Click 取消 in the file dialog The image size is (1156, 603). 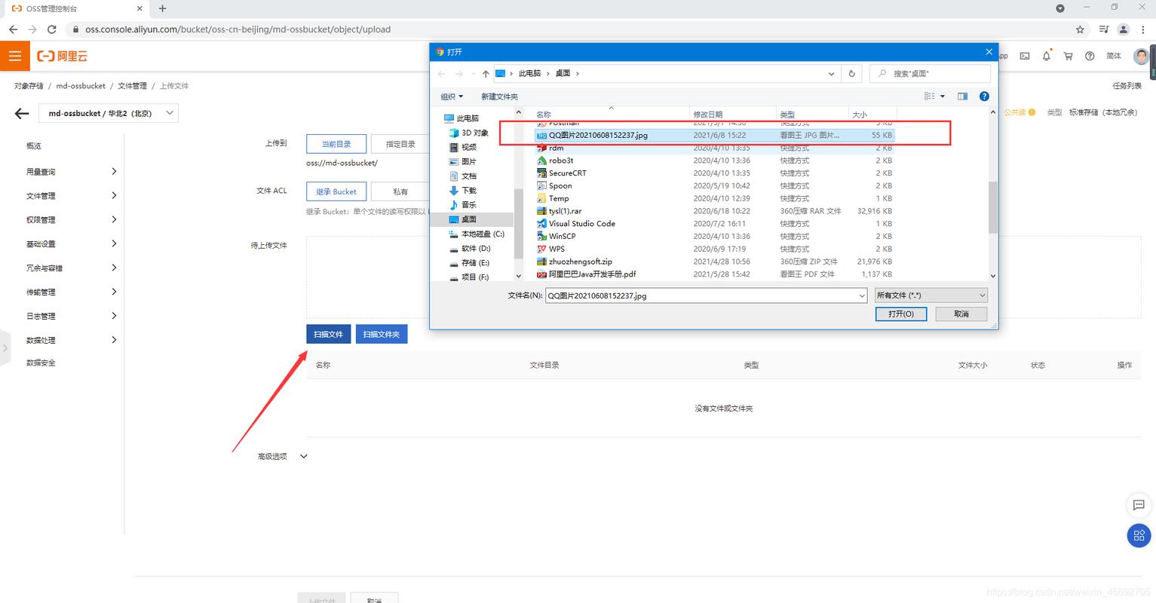point(961,314)
